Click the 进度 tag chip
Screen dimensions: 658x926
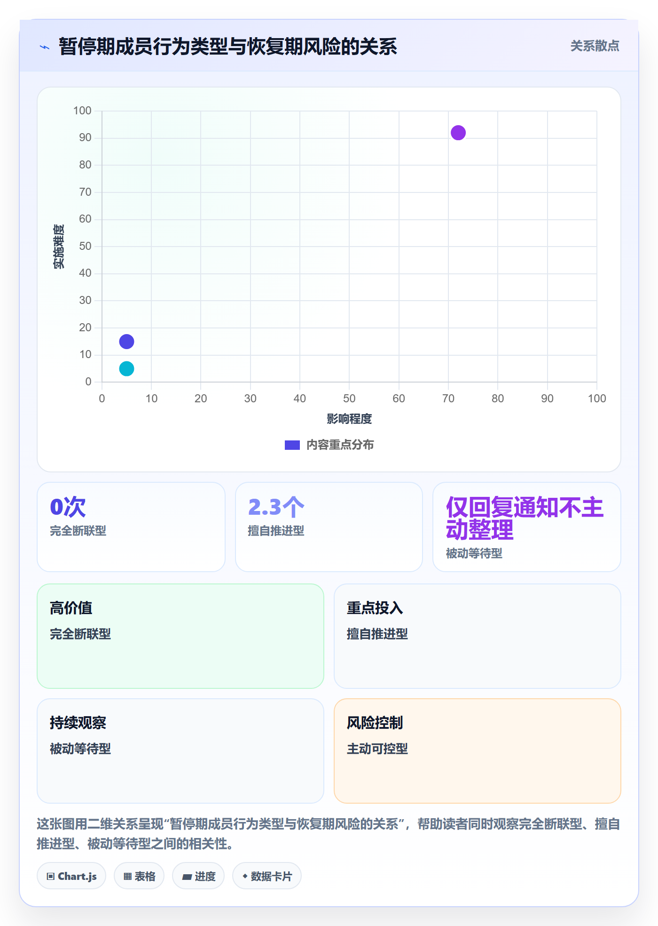pos(198,876)
